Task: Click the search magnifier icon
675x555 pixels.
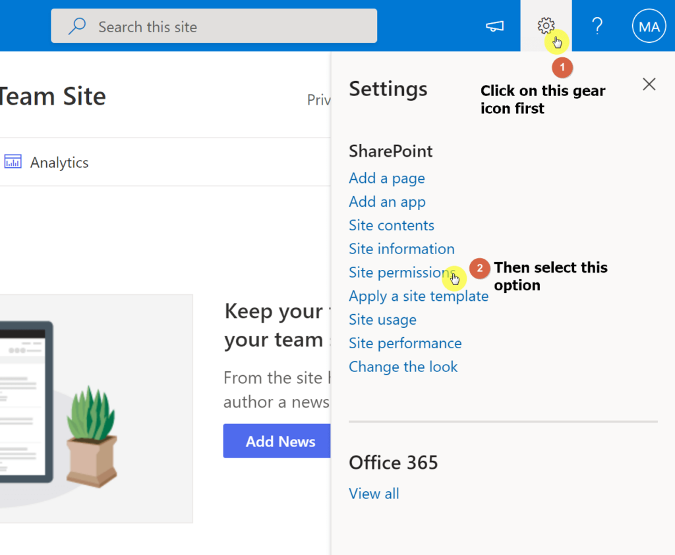Action: click(x=77, y=26)
